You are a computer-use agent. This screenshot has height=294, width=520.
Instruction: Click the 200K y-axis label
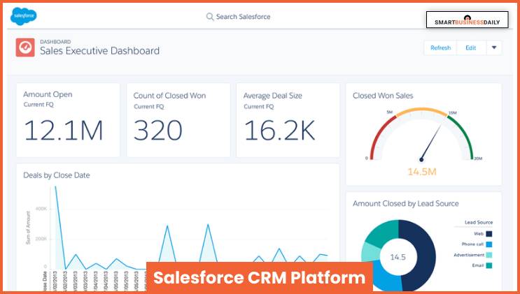[x=41, y=239]
